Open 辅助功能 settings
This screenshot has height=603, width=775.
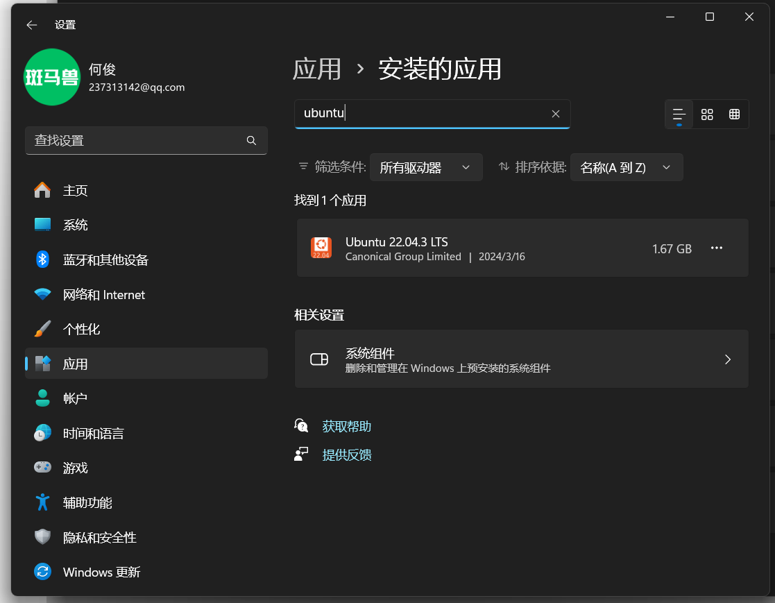(146, 502)
